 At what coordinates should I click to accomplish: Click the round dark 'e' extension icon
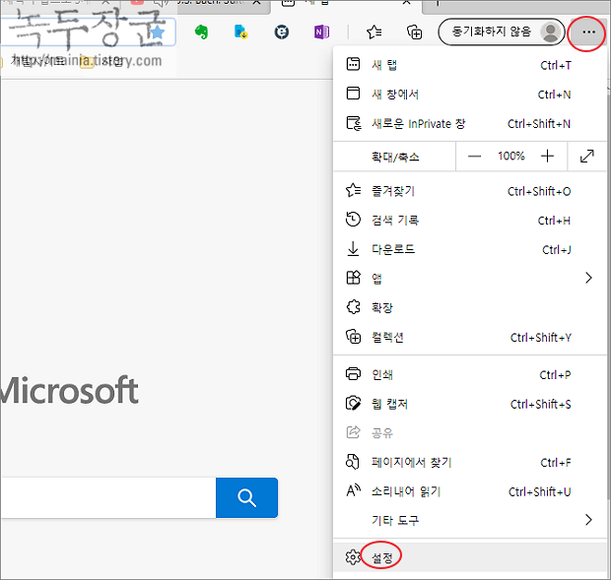(281, 32)
